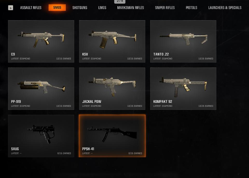Click the G key prompt icon
The height and width of the screenshot is (178, 249).
11,8
